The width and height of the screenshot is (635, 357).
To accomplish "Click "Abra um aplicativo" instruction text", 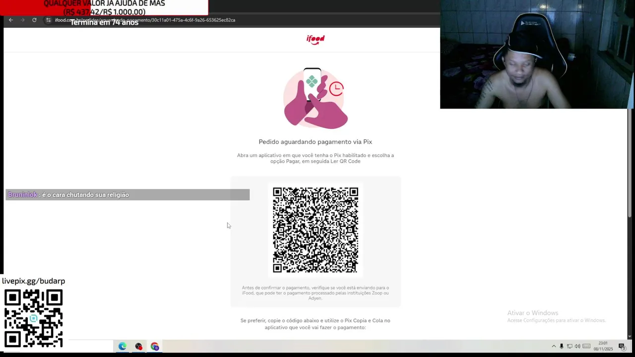I will click(x=316, y=158).
